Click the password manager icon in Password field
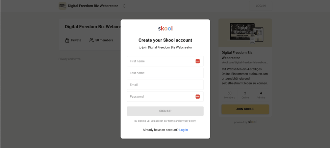The image size is (330, 148). pos(197,97)
